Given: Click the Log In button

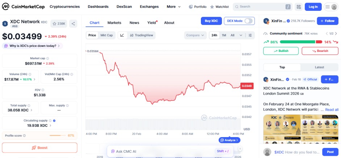Looking at the screenshot, I should coord(313,7).
